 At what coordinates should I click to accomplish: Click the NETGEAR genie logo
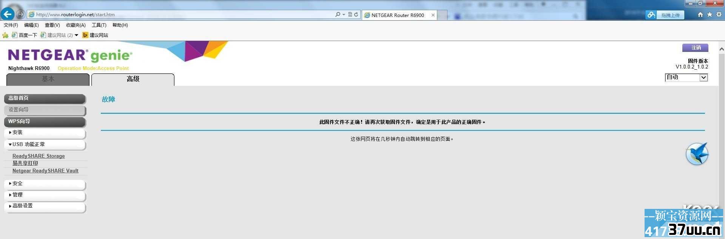70,55
